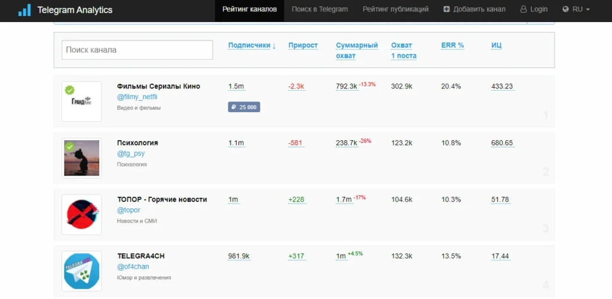Click the 302.9k post reach value
This screenshot has height=299, width=612.
tap(402, 87)
